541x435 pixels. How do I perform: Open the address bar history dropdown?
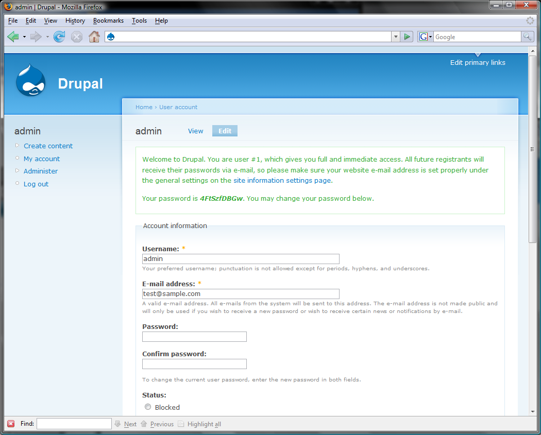coord(396,37)
